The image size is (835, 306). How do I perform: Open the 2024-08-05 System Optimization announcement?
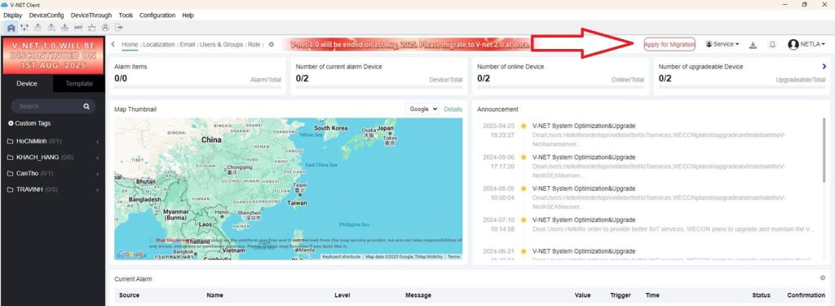584,188
